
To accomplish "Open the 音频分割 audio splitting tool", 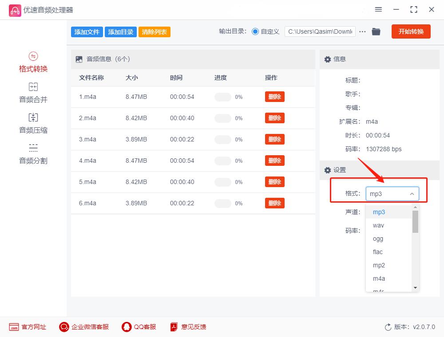I will 33,154.
